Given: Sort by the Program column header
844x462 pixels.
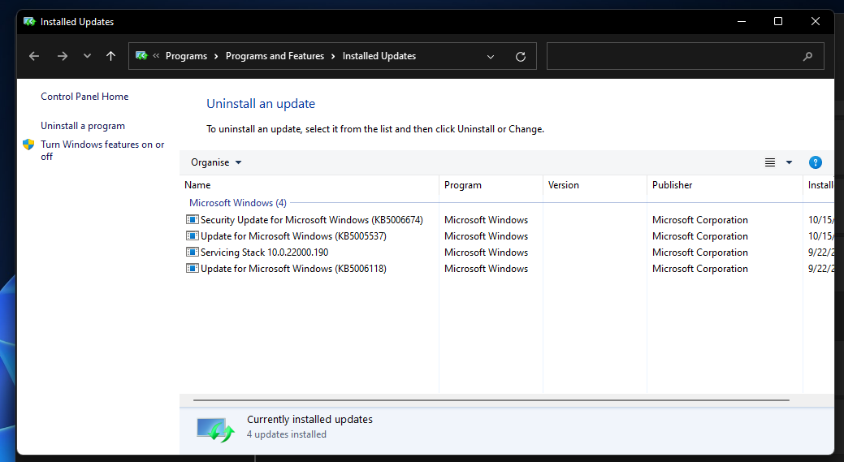Looking at the screenshot, I should point(491,185).
